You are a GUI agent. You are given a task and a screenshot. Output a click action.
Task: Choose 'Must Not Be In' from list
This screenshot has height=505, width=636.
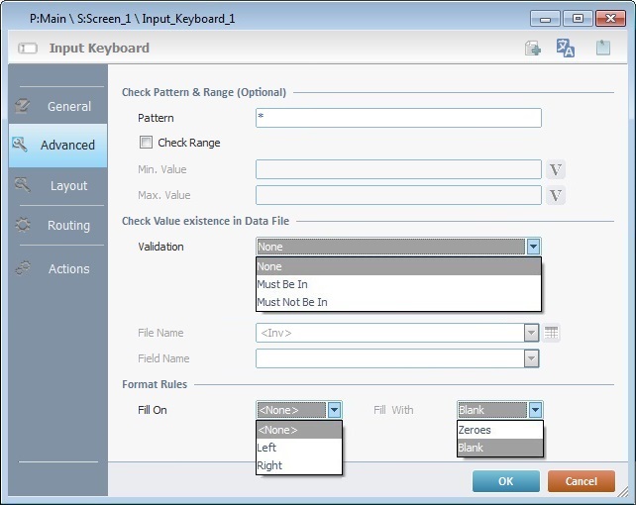click(292, 302)
